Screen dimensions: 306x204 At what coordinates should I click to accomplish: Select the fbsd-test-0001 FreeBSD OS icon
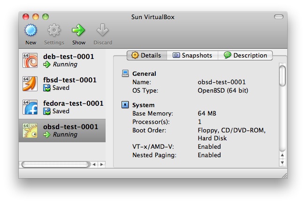pos(30,84)
